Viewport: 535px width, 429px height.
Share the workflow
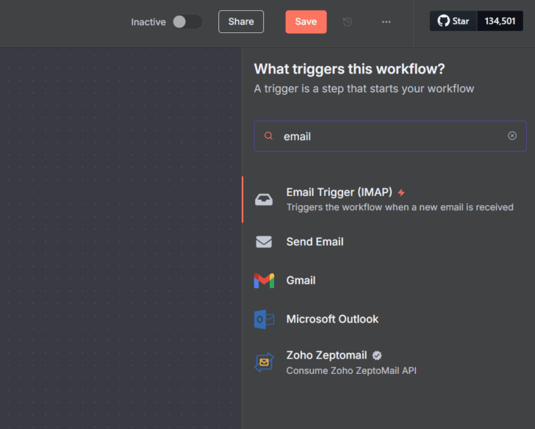coord(241,22)
